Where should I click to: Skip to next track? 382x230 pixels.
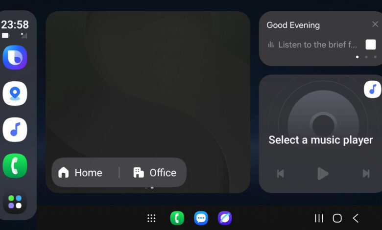(366, 174)
